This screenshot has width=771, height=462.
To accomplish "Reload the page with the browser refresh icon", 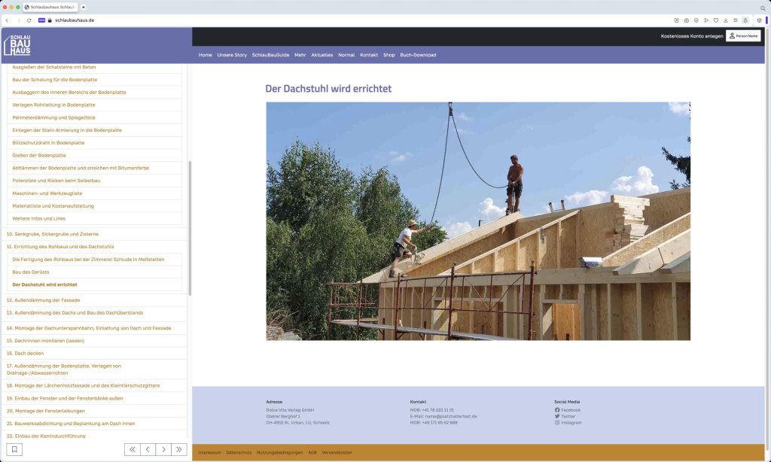I will (x=29, y=20).
